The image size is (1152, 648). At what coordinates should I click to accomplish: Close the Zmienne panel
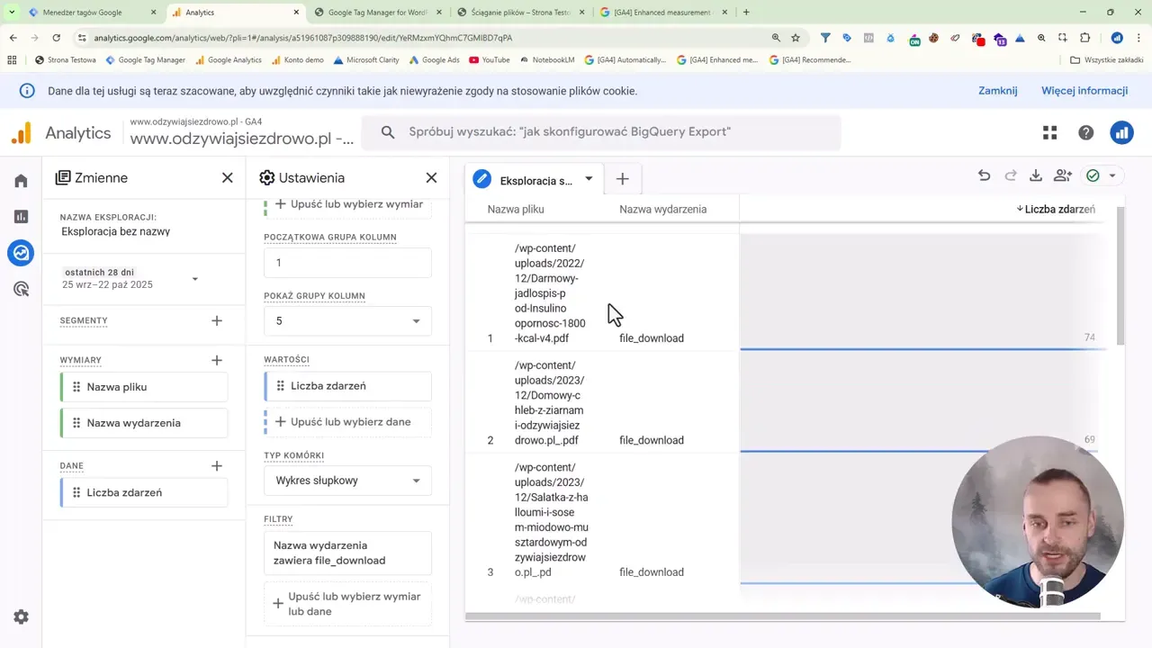227,178
